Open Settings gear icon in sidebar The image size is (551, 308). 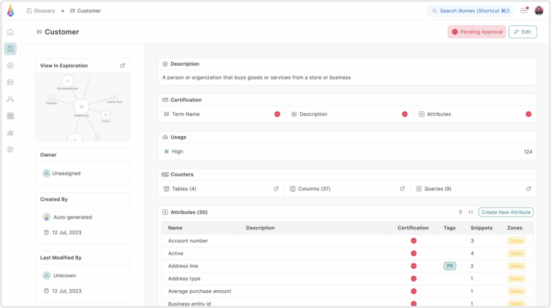[x=10, y=150]
